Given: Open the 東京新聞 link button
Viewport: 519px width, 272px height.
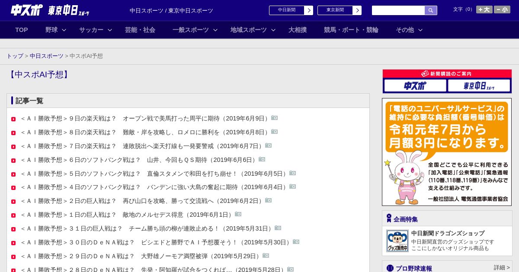Looking at the screenshot, I should (x=340, y=10).
